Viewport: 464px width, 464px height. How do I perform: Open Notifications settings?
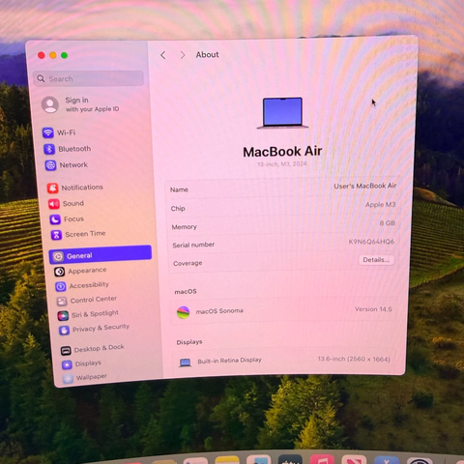point(75,188)
